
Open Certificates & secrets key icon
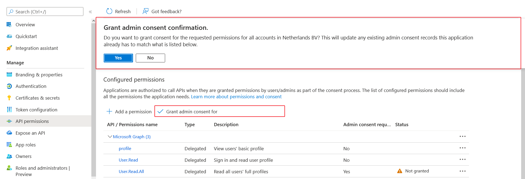click(x=9, y=98)
